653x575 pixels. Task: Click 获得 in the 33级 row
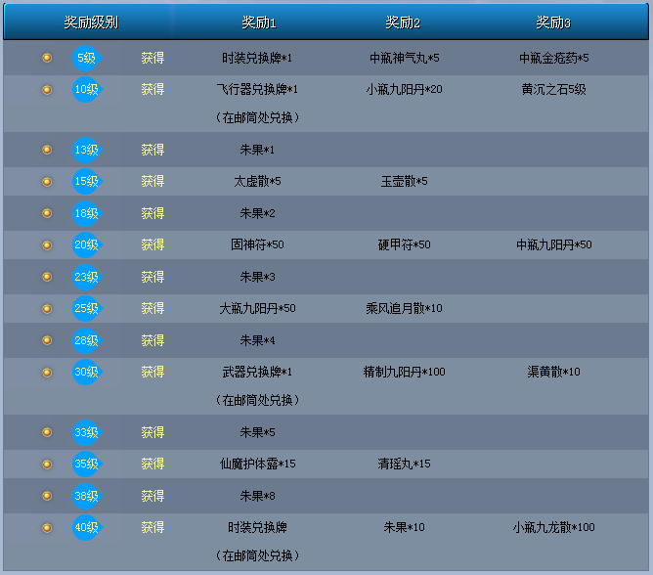tap(152, 432)
